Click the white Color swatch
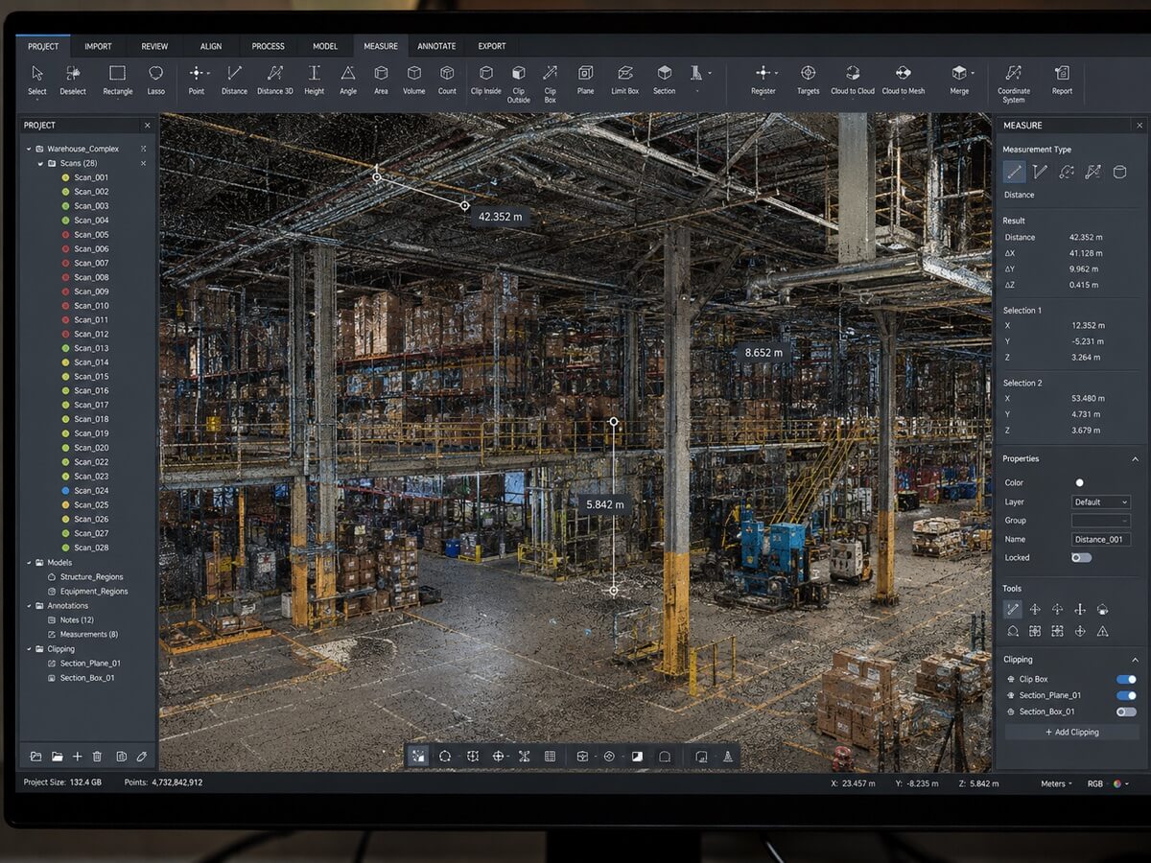Image resolution: width=1151 pixels, height=863 pixels. (x=1079, y=482)
